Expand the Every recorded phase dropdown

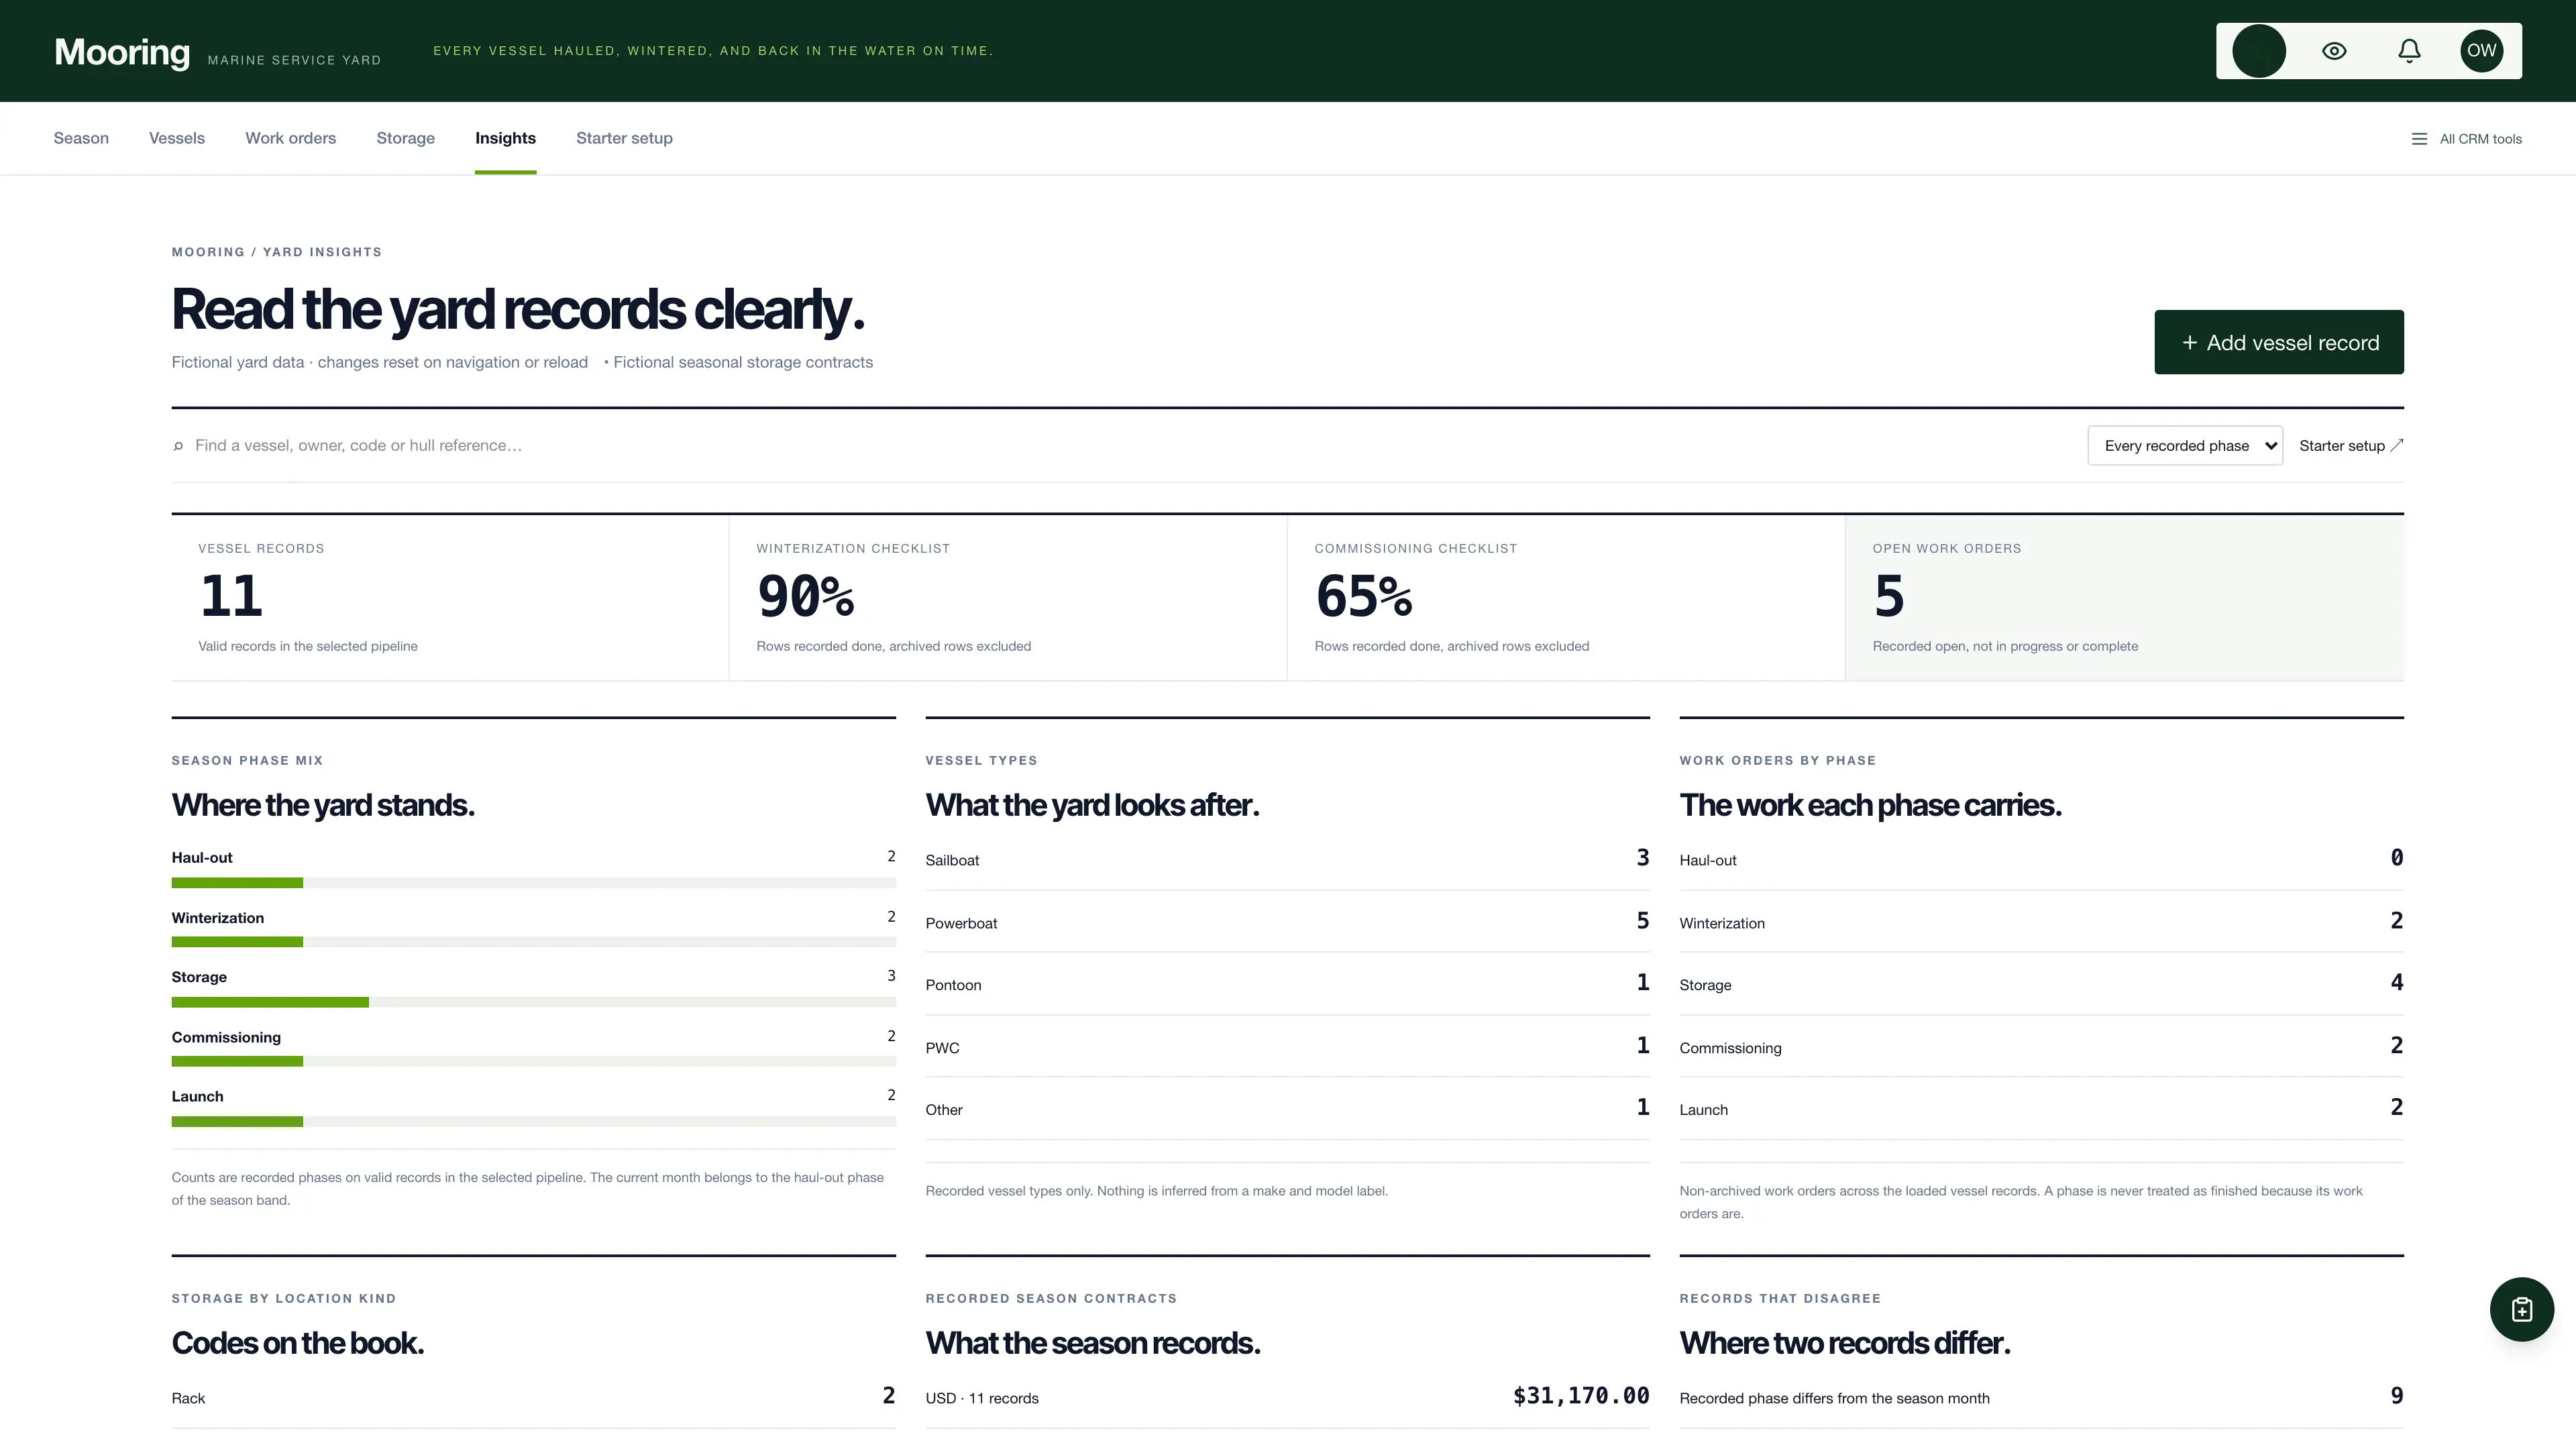tap(2185, 445)
